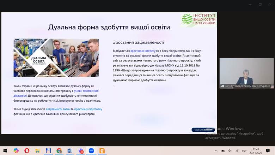Open the orange app icon beside Zoom
The height and width of the screenshot is (155, 275).
102,151
